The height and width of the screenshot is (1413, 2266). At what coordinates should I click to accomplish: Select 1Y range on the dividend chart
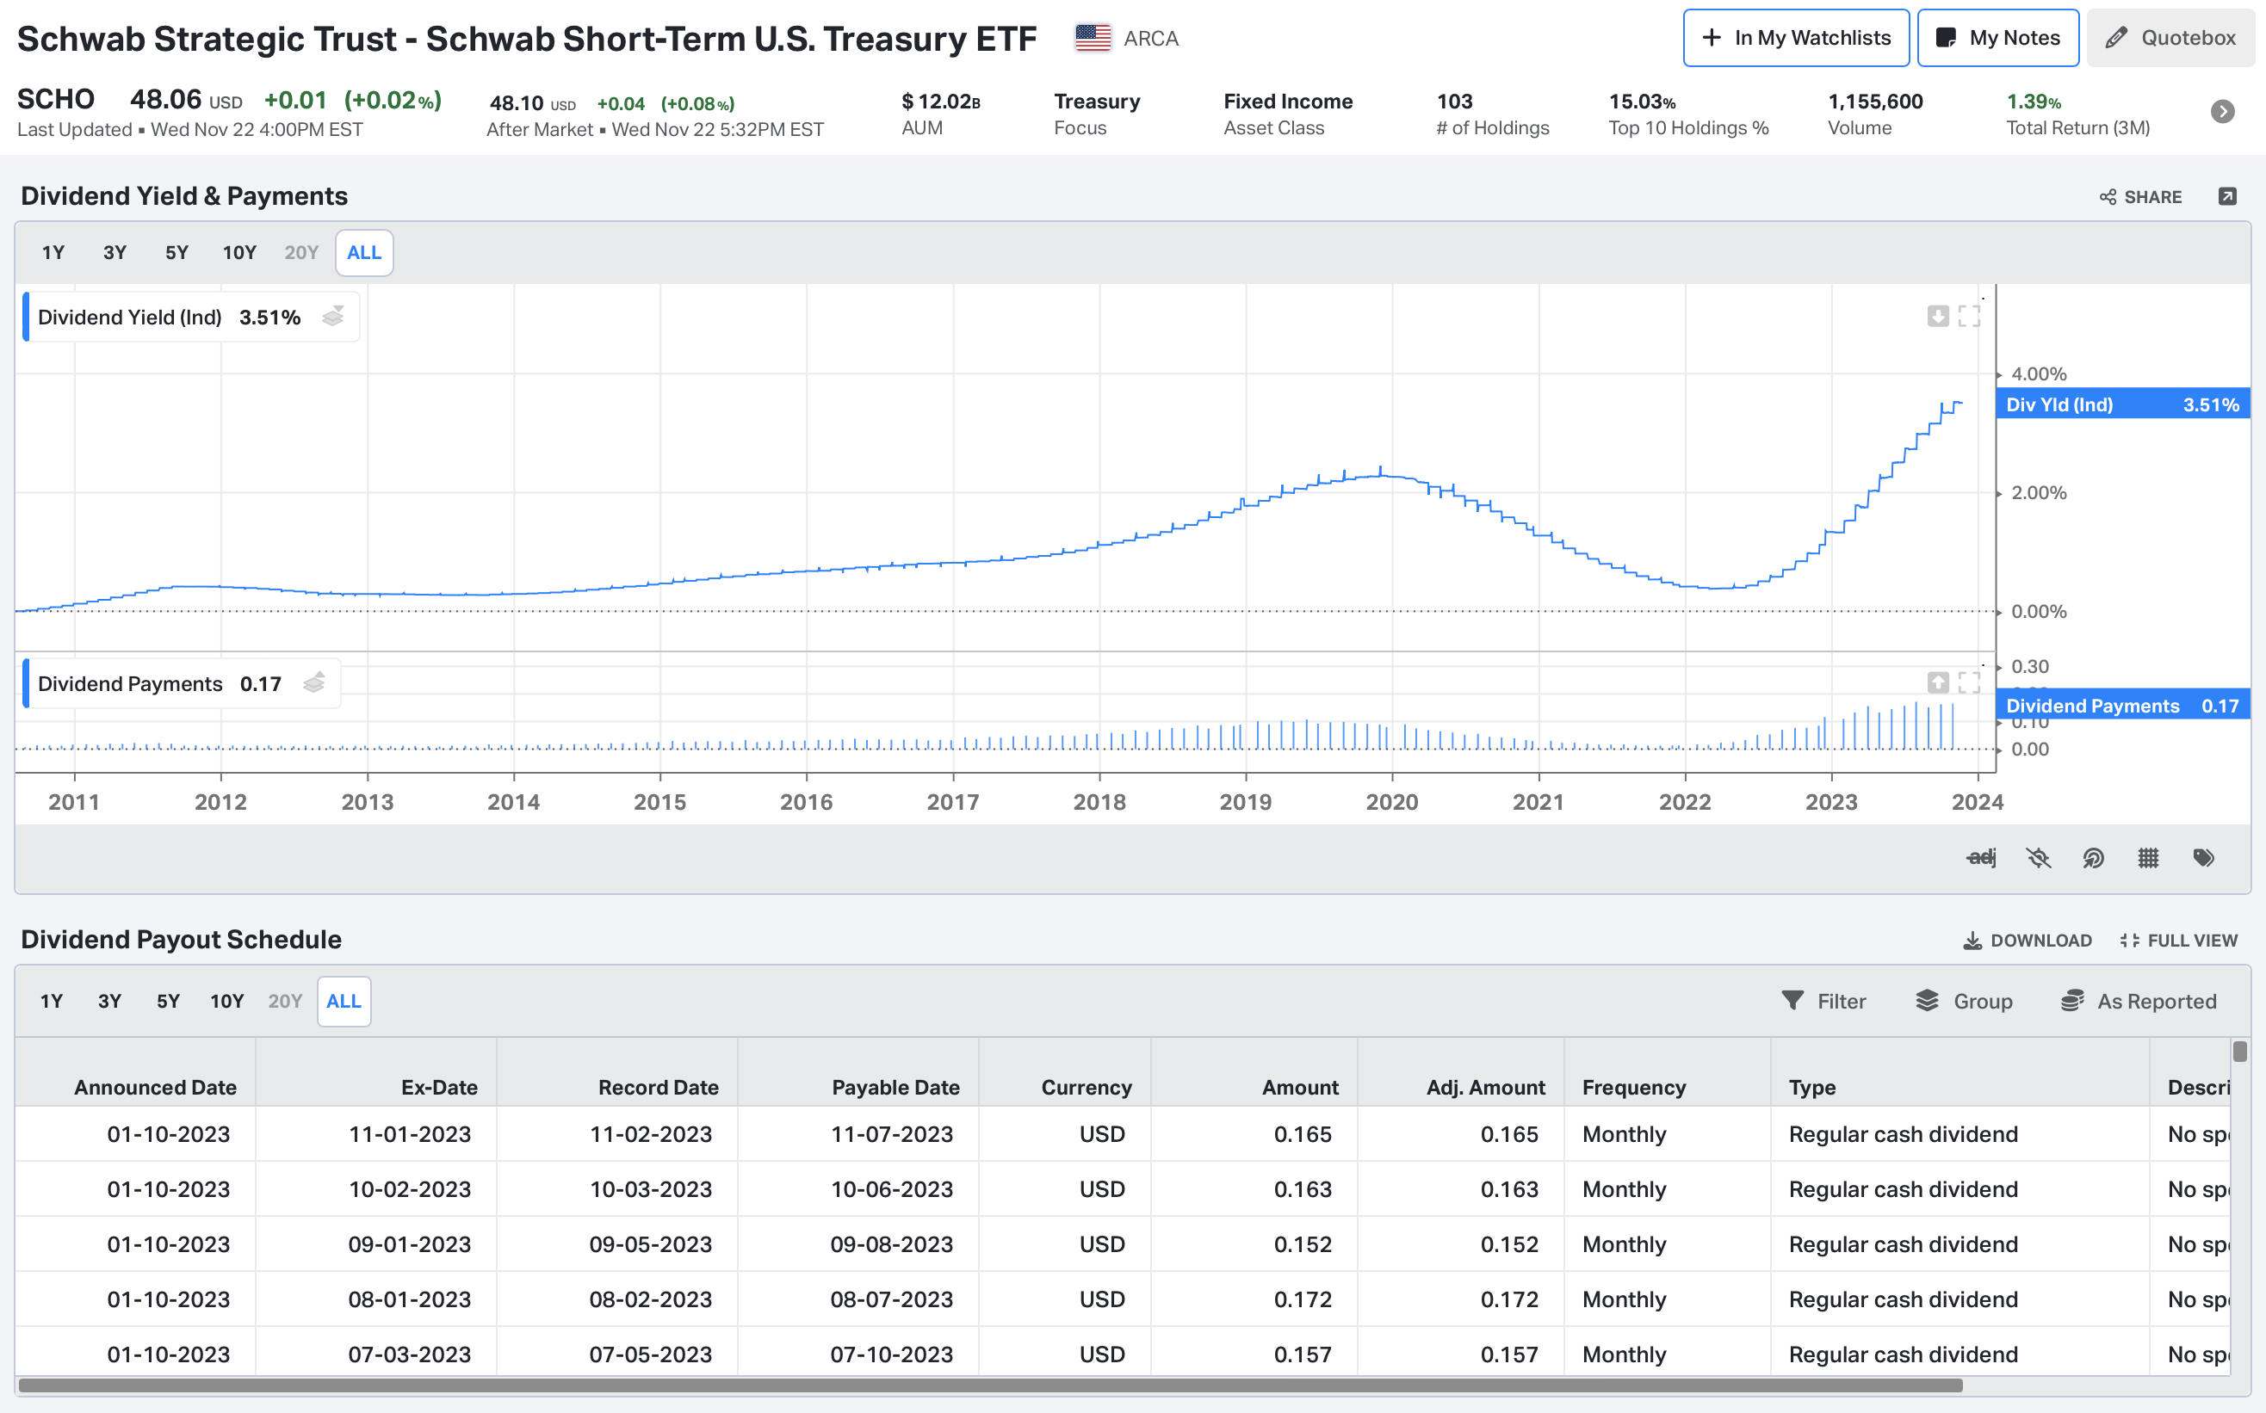click(53, 252)
